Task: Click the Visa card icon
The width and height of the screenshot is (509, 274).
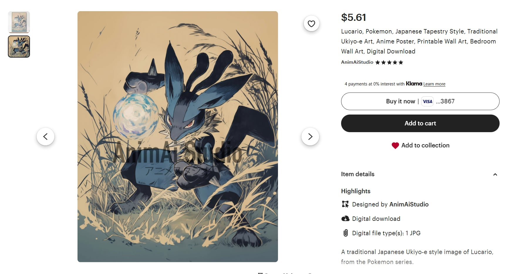Action: coord(427,101)
